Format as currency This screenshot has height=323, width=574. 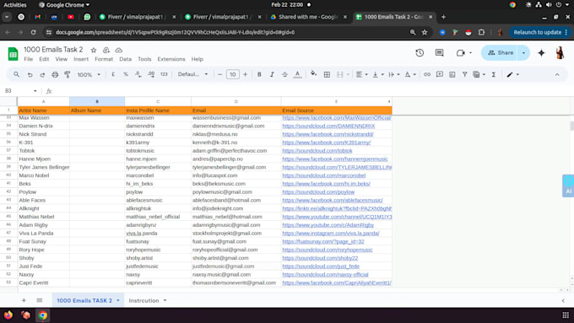pos(113,74)
